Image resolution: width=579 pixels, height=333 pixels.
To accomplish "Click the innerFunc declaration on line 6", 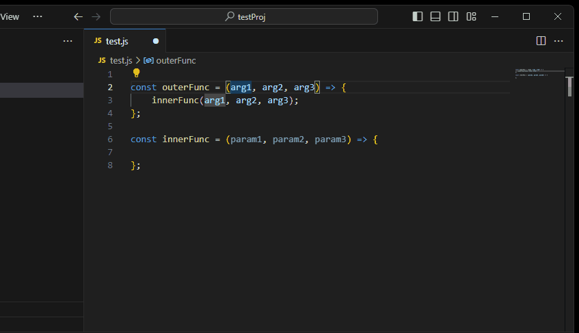I will pos(186,139).
